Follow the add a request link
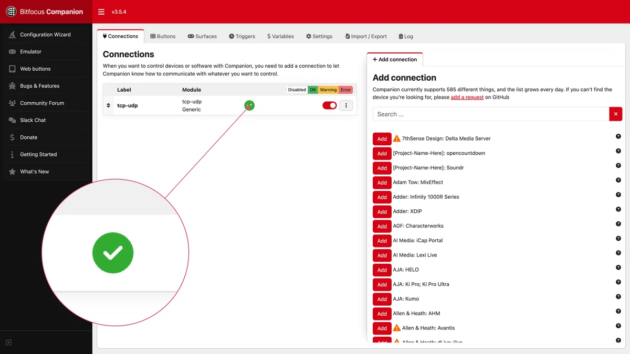Viewport: 630px width, 354px height. click(x=467, y=97)
